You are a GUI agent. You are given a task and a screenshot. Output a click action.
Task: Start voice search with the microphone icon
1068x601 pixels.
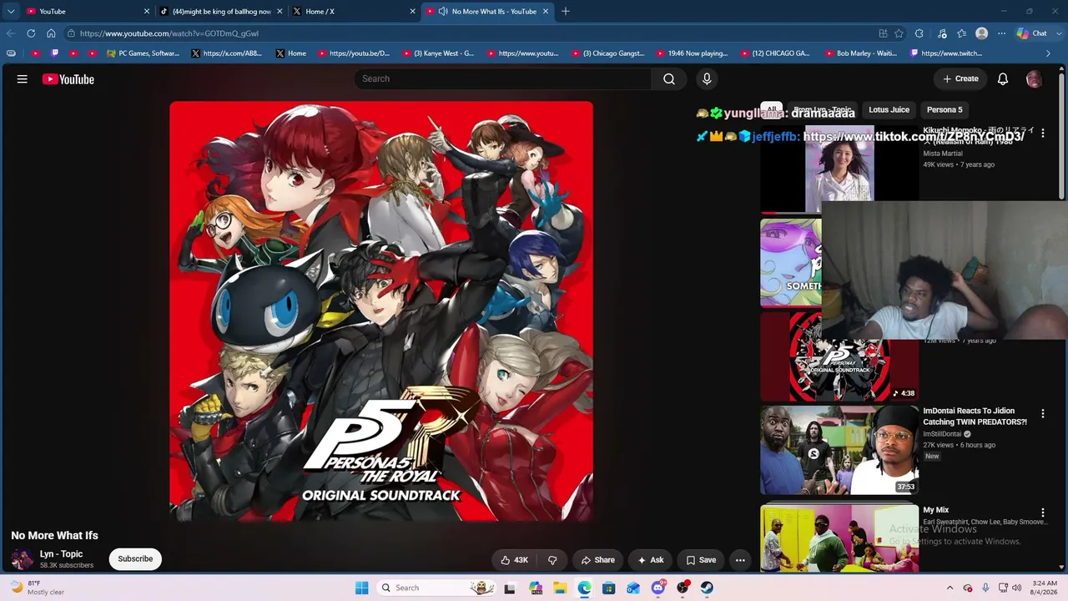[707, 78]
